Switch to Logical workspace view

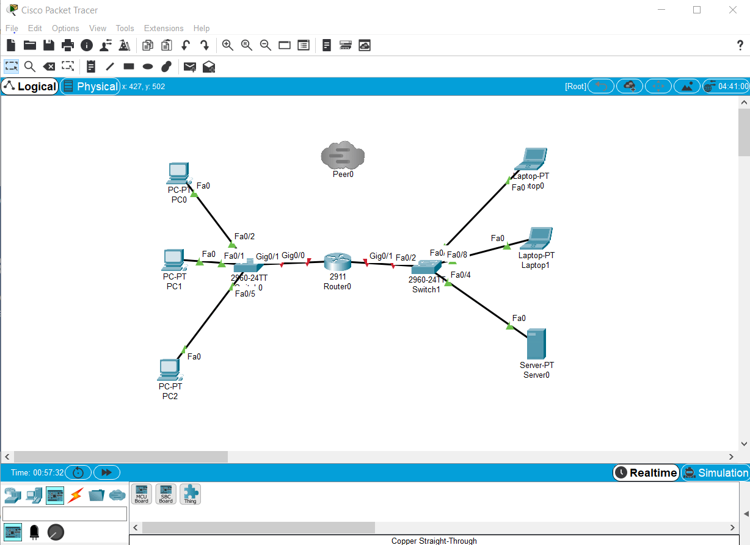(x=30, y=86)
